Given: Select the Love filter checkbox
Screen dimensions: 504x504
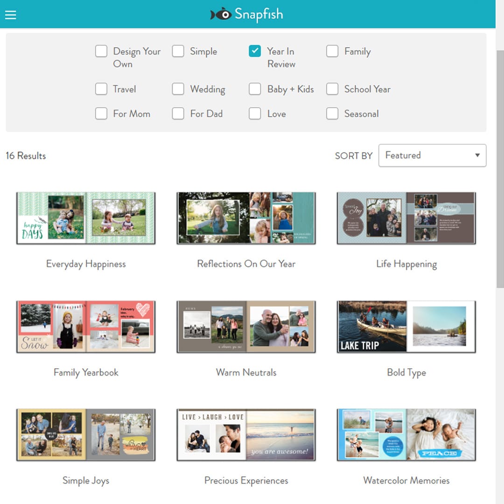Looking at the screenshot, I should pyautogui.click(x=255, y=113).
